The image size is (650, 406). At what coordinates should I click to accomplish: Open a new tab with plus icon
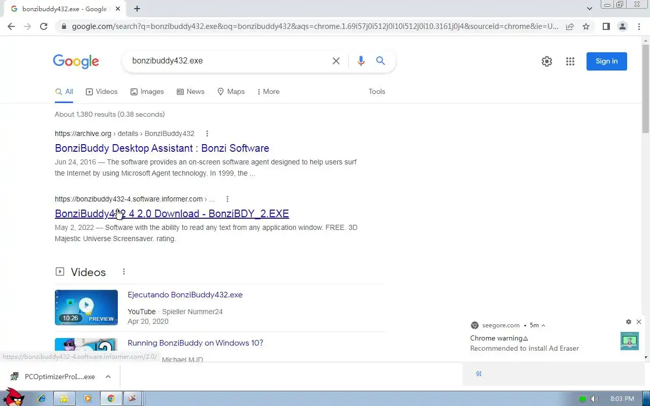pos(137,9)
